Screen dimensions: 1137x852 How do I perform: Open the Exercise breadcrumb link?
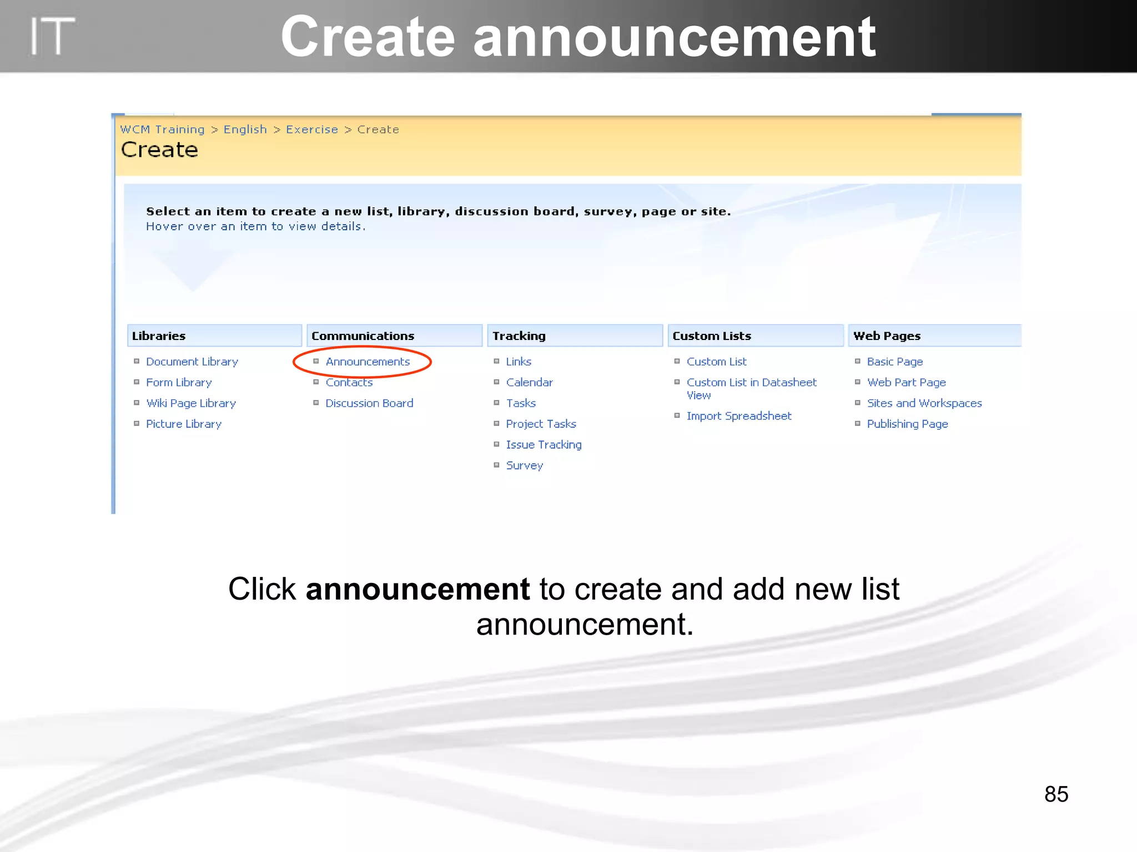[312, 129]
